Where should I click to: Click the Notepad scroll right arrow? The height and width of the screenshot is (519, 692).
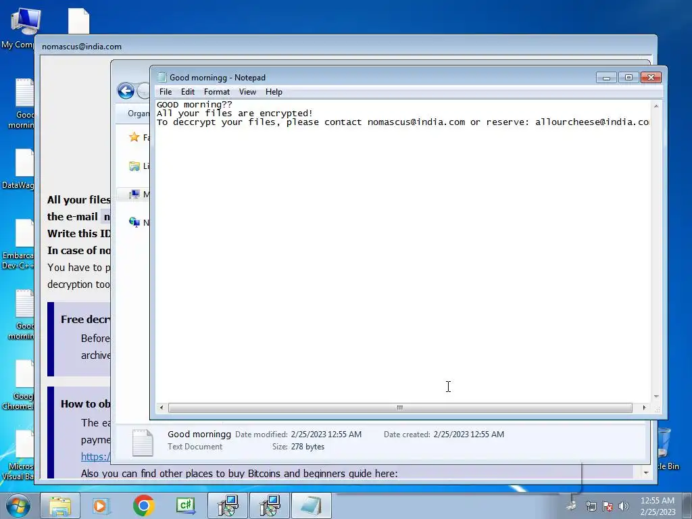644,407
